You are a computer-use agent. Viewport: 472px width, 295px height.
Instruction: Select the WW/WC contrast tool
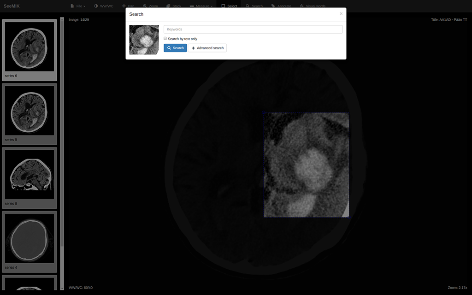[104, 6]
